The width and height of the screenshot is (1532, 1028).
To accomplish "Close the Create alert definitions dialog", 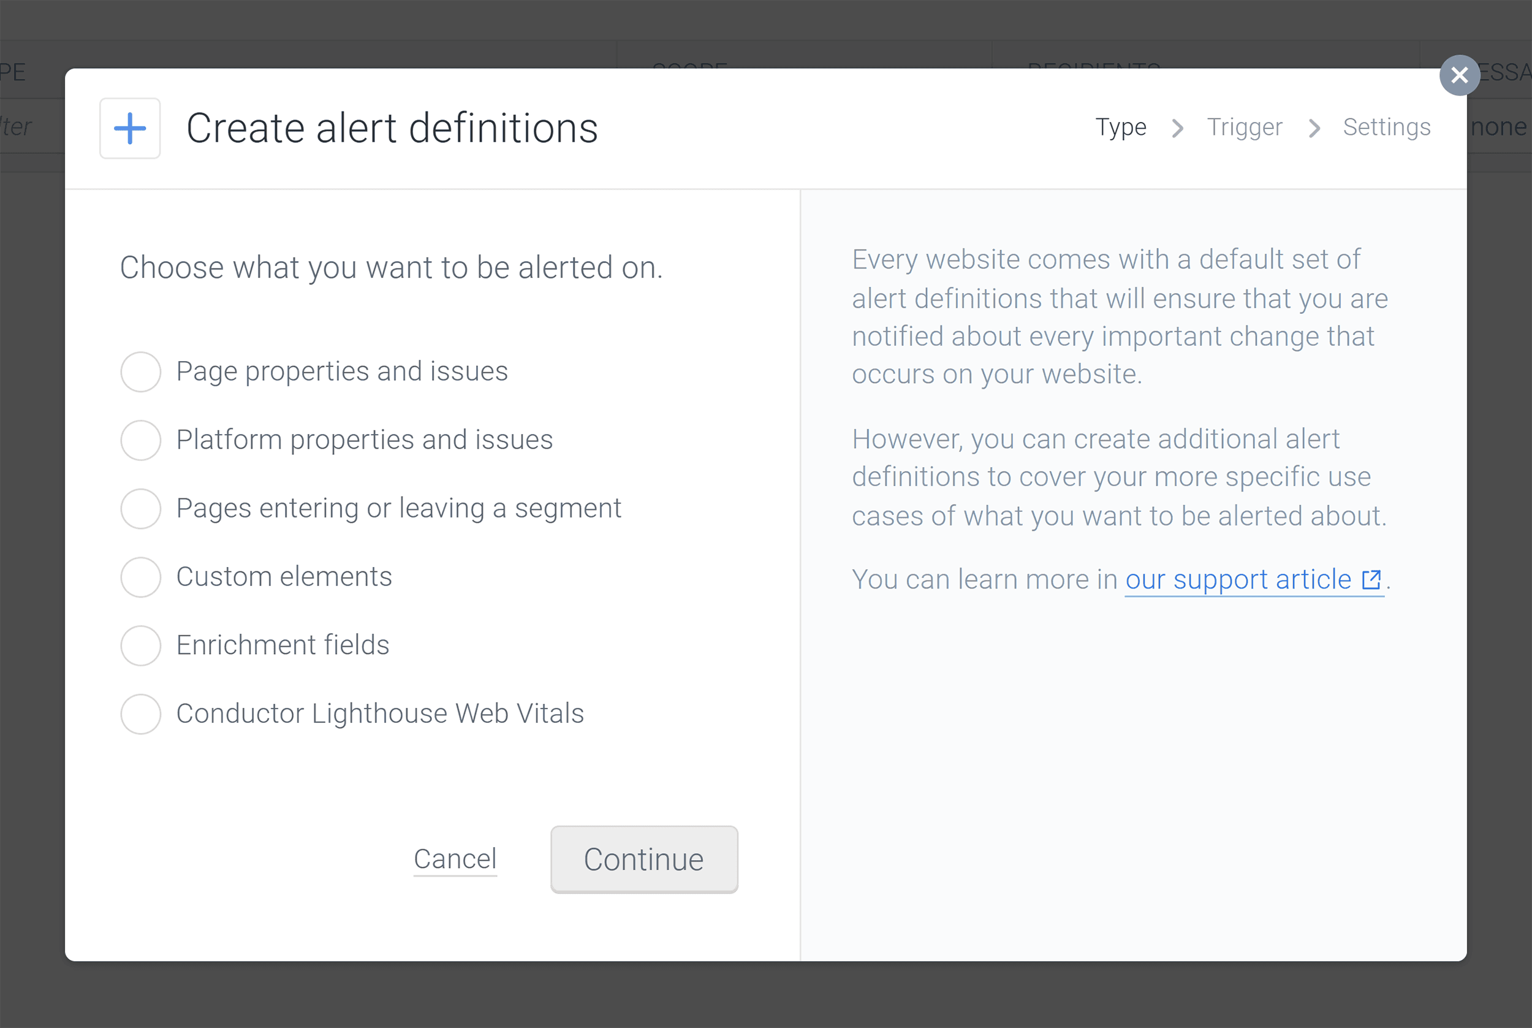I will [x=1459, y=75].
